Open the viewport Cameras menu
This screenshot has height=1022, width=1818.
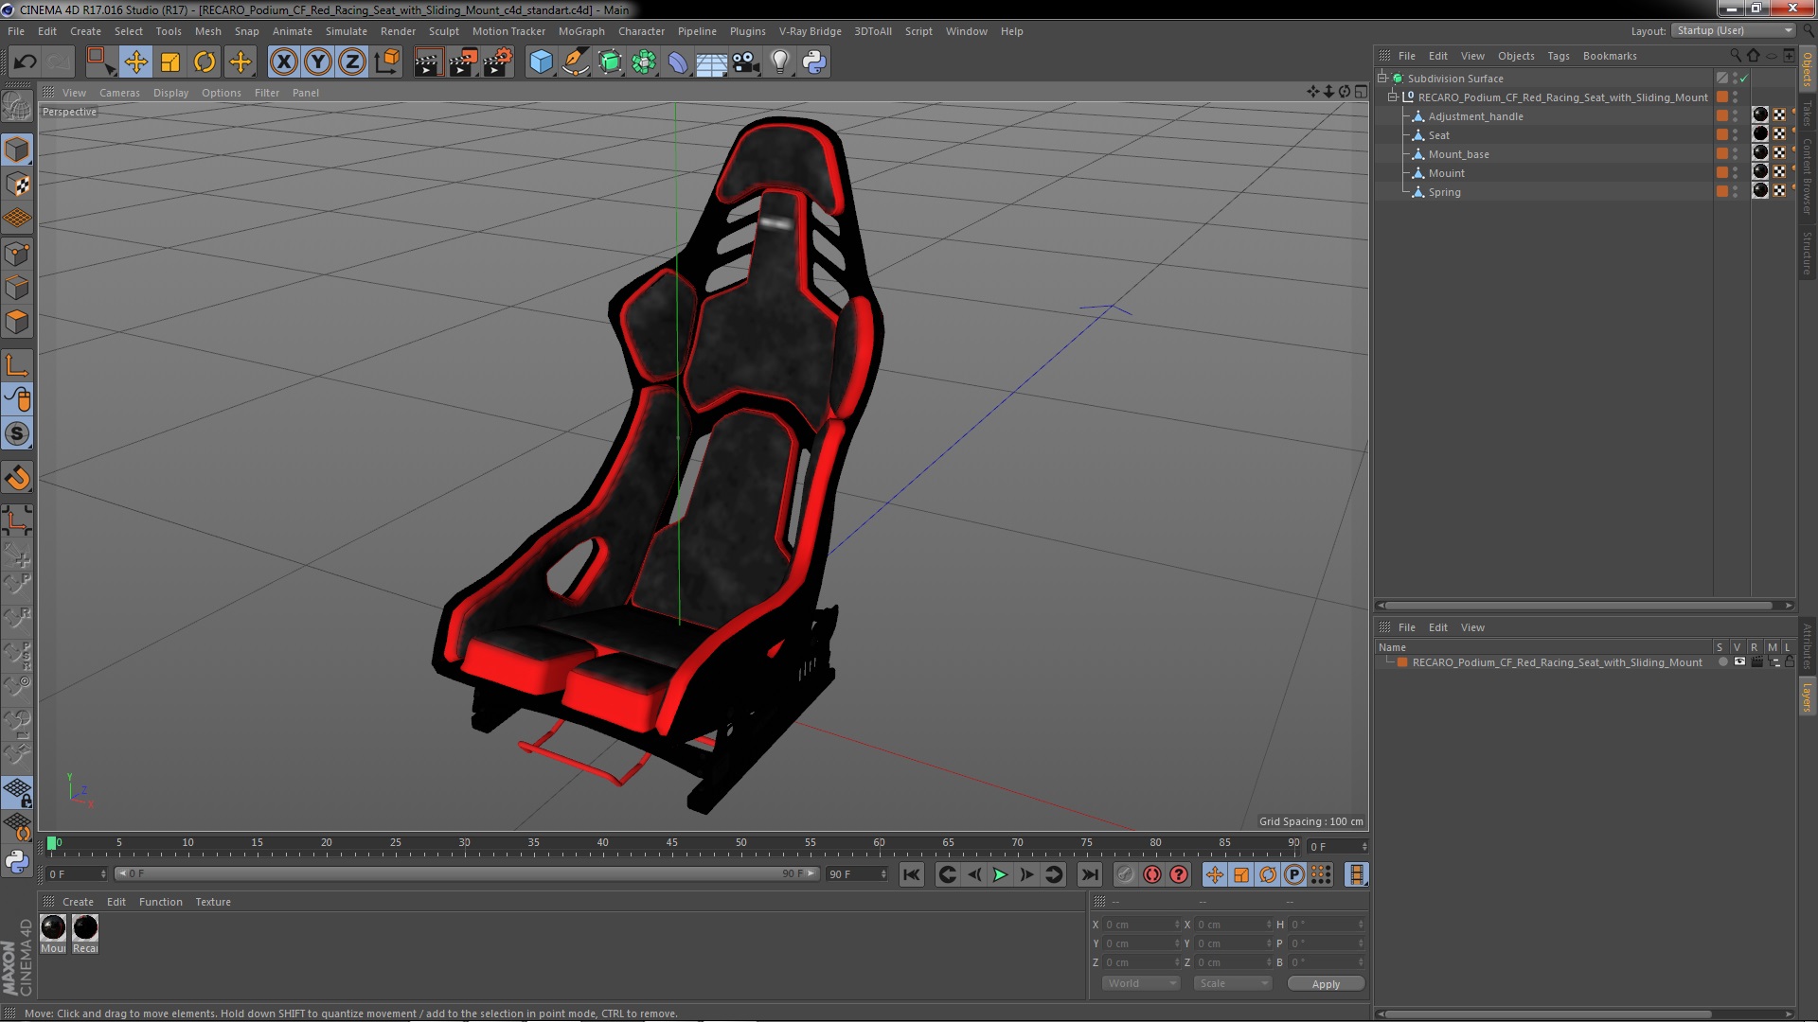(119, 93)
